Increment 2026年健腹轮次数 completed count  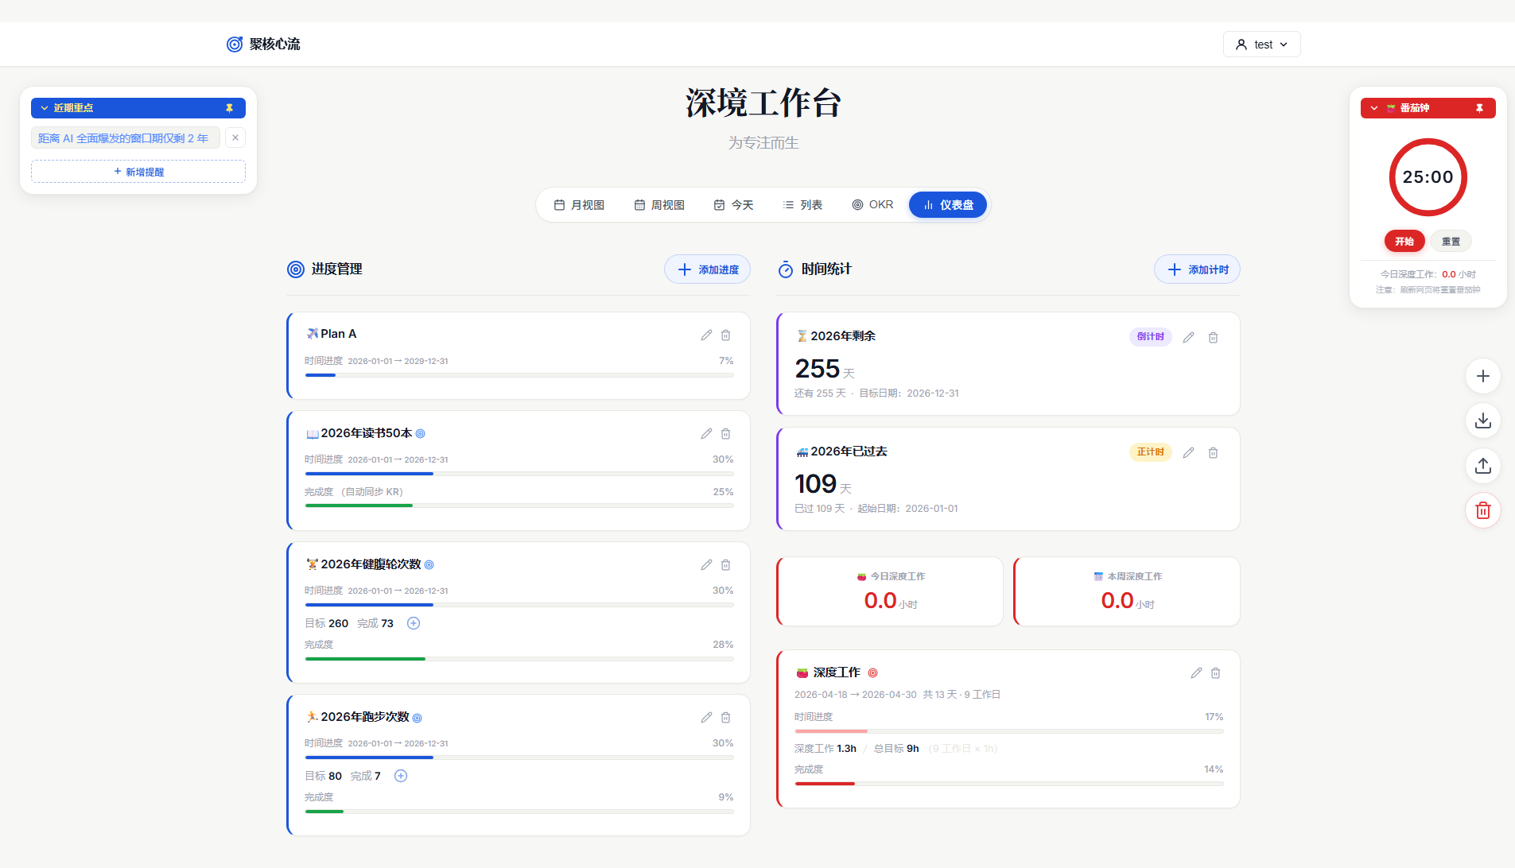[414, 623]
